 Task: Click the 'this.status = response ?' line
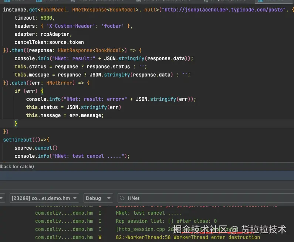81,67
